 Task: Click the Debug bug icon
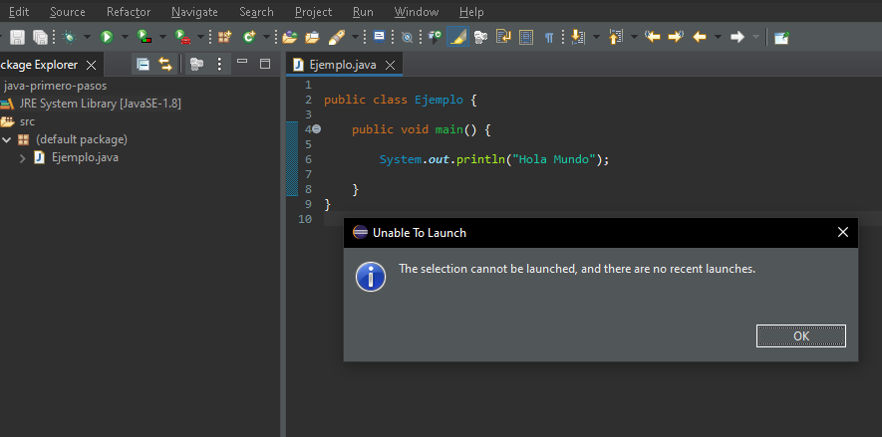(x=69, y=37)
